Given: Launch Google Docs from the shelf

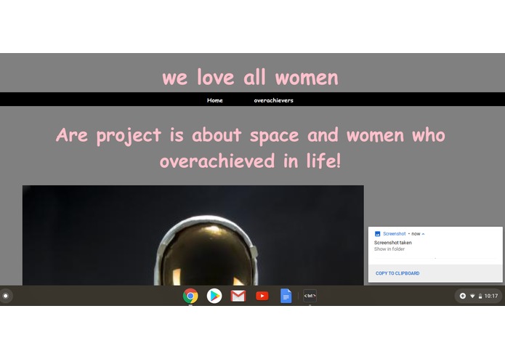Looking at the screenshot, I should pyautogui.click(x=286, y=296).
